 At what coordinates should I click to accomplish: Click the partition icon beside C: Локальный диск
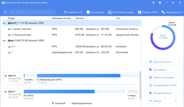(x=9, y=35)
